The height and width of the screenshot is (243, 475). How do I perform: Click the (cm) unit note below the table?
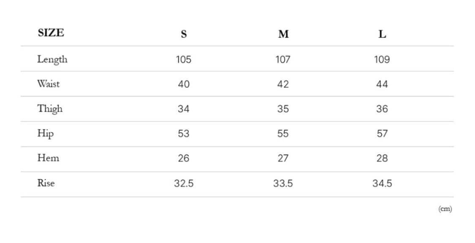point(445,209)
